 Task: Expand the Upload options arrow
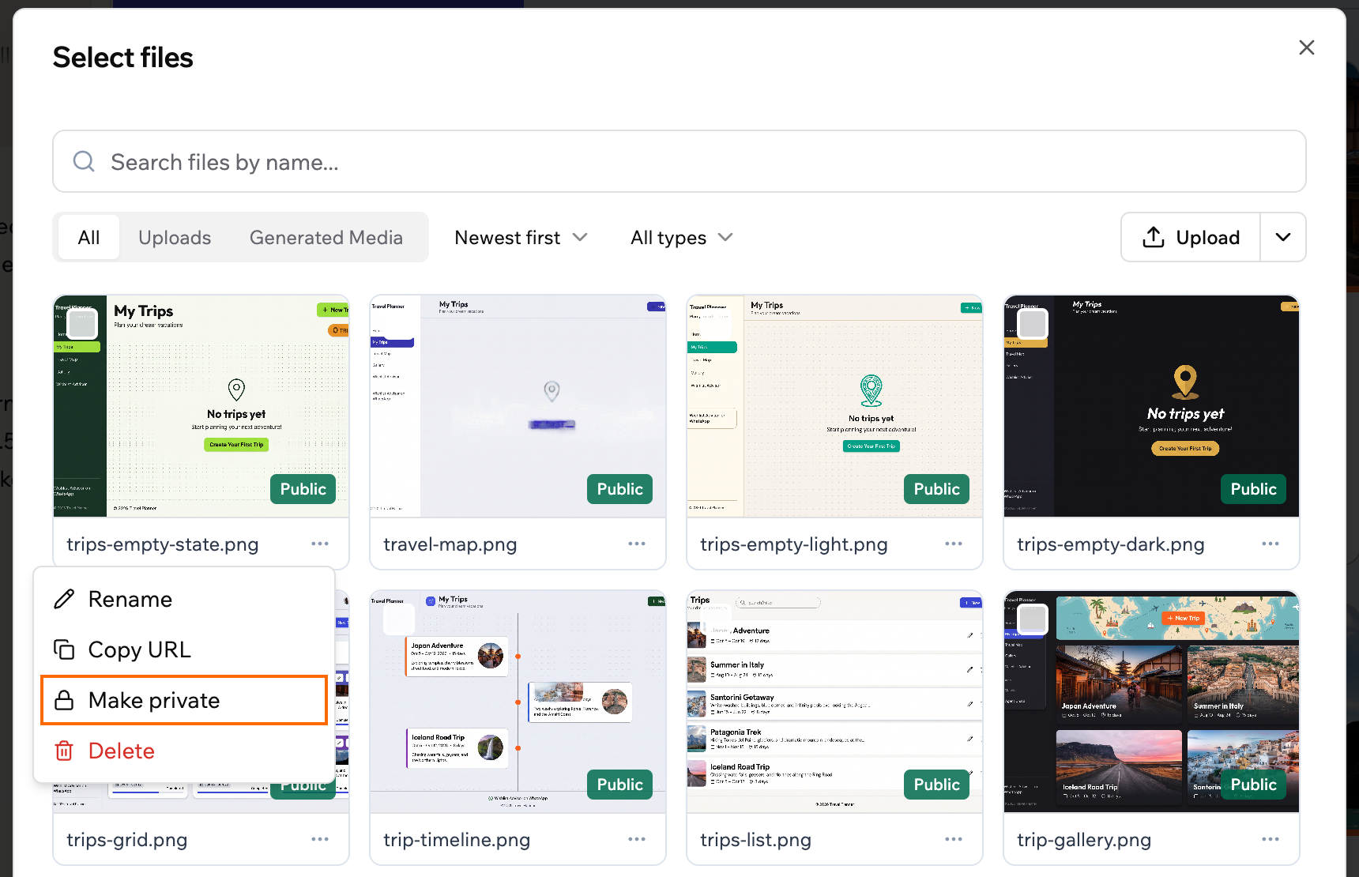pos(1283,237)
